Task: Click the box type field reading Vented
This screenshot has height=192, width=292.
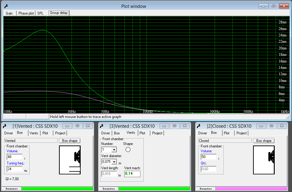Action: coord(31,141)
